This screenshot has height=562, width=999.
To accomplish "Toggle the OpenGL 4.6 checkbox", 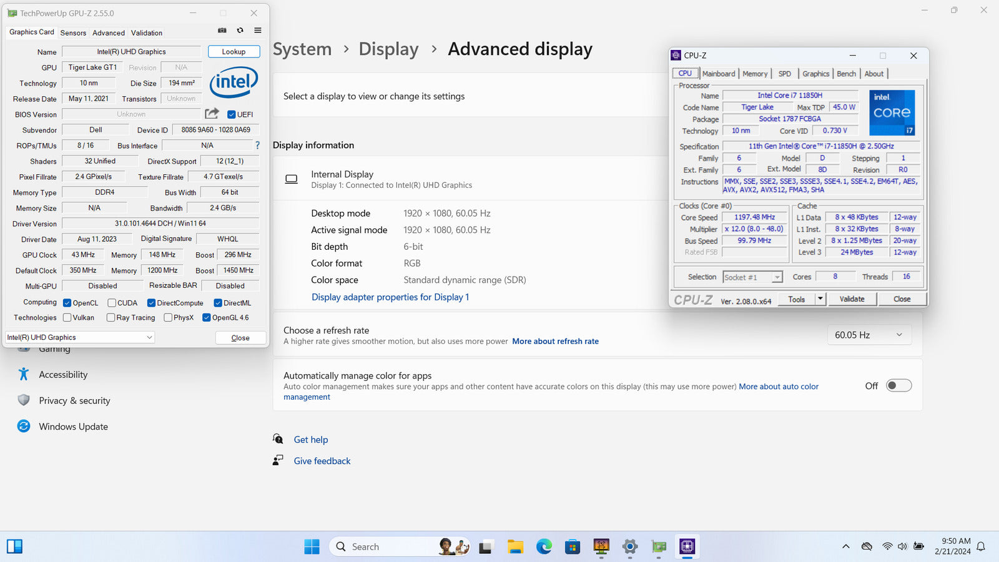I will [x=207, y=317].
